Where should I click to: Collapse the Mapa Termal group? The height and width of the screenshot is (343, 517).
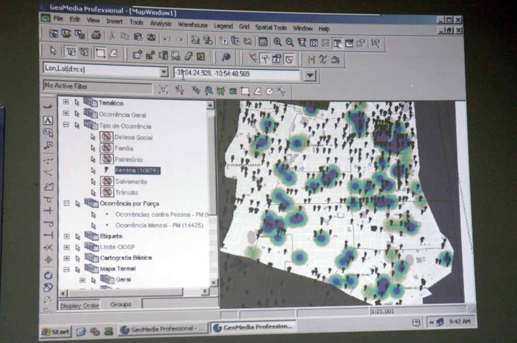pyautogui.click(x=67, y=269)
